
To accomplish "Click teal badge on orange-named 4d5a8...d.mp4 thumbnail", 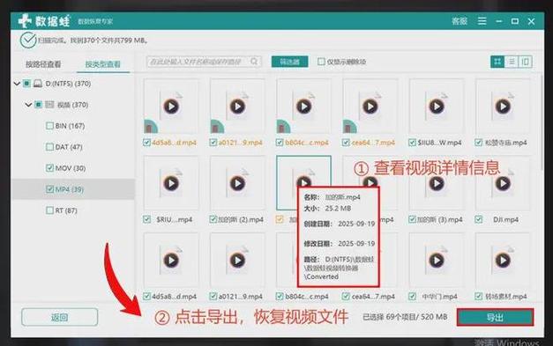I will tap(151, 127).
